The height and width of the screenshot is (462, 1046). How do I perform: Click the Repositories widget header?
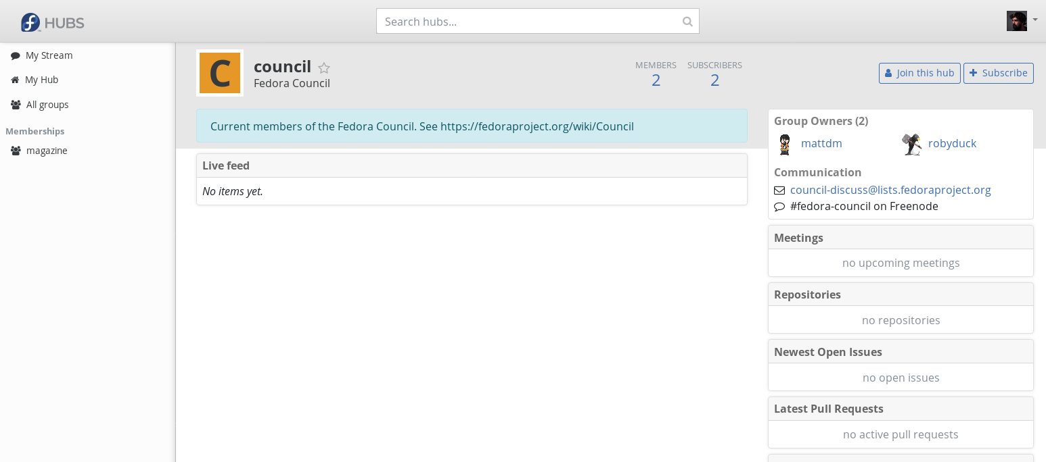(901, 294)
